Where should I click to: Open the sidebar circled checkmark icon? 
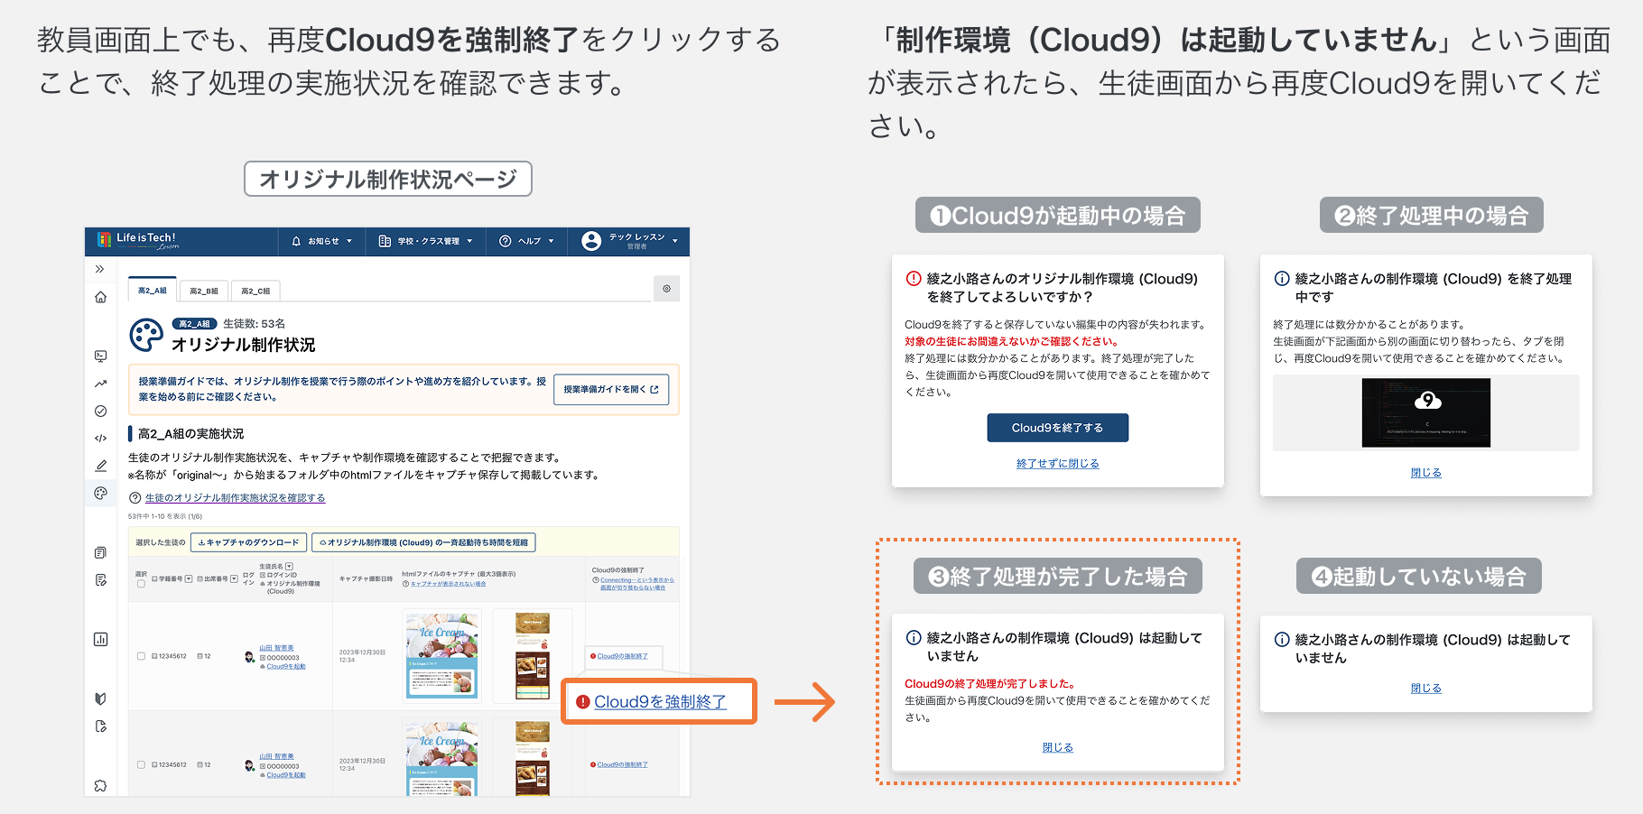point(100,411)
